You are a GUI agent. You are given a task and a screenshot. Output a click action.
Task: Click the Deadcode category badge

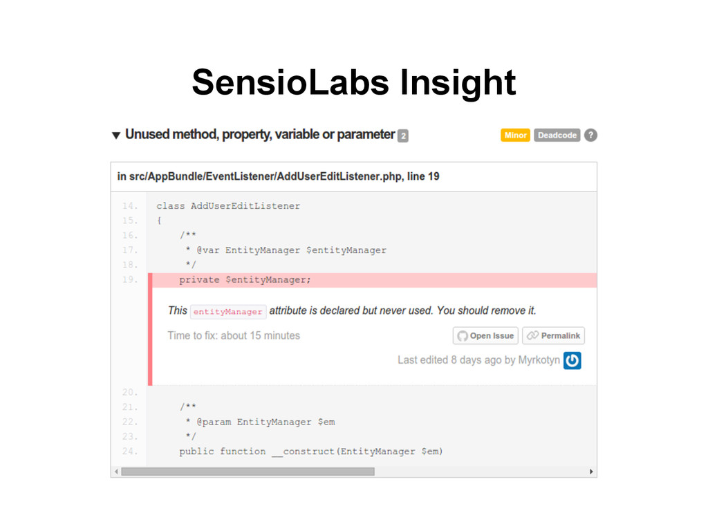click(x=557, y=136)
